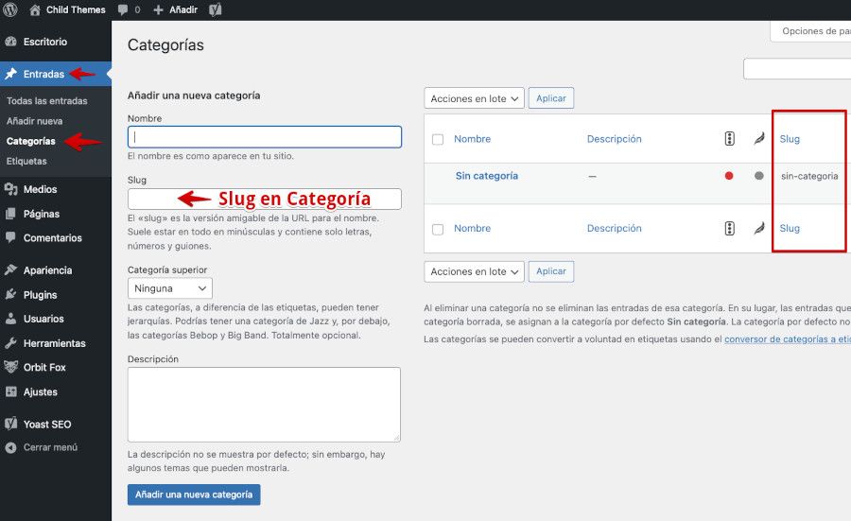This screenshot has height=521, width=851.
Task: Select Categorías submenu item
Action: click(x=31, y=141)
